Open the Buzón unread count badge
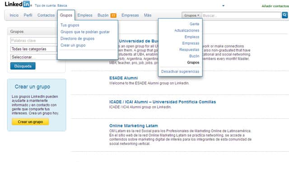Screen dimensions: 289x180 click(x=113, y=15)
